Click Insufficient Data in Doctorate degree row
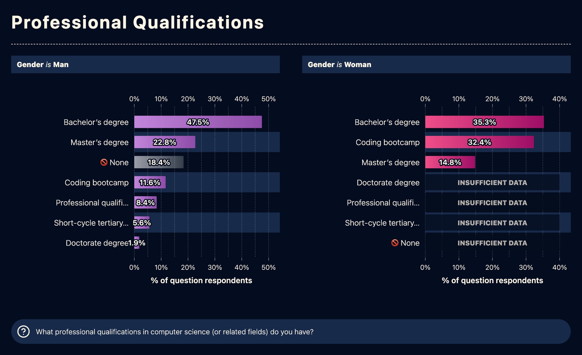 click(492, 182)
